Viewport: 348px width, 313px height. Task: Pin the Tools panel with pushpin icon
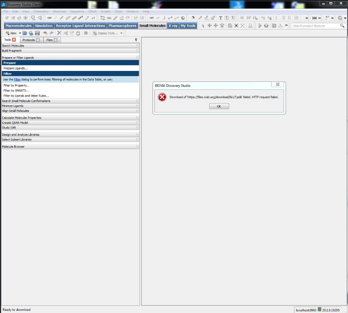coord(136,40)
